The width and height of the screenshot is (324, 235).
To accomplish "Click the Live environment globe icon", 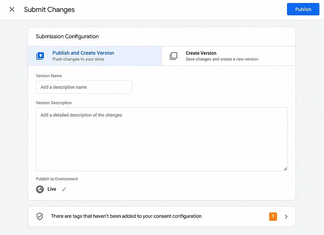I will coord(40,189).
